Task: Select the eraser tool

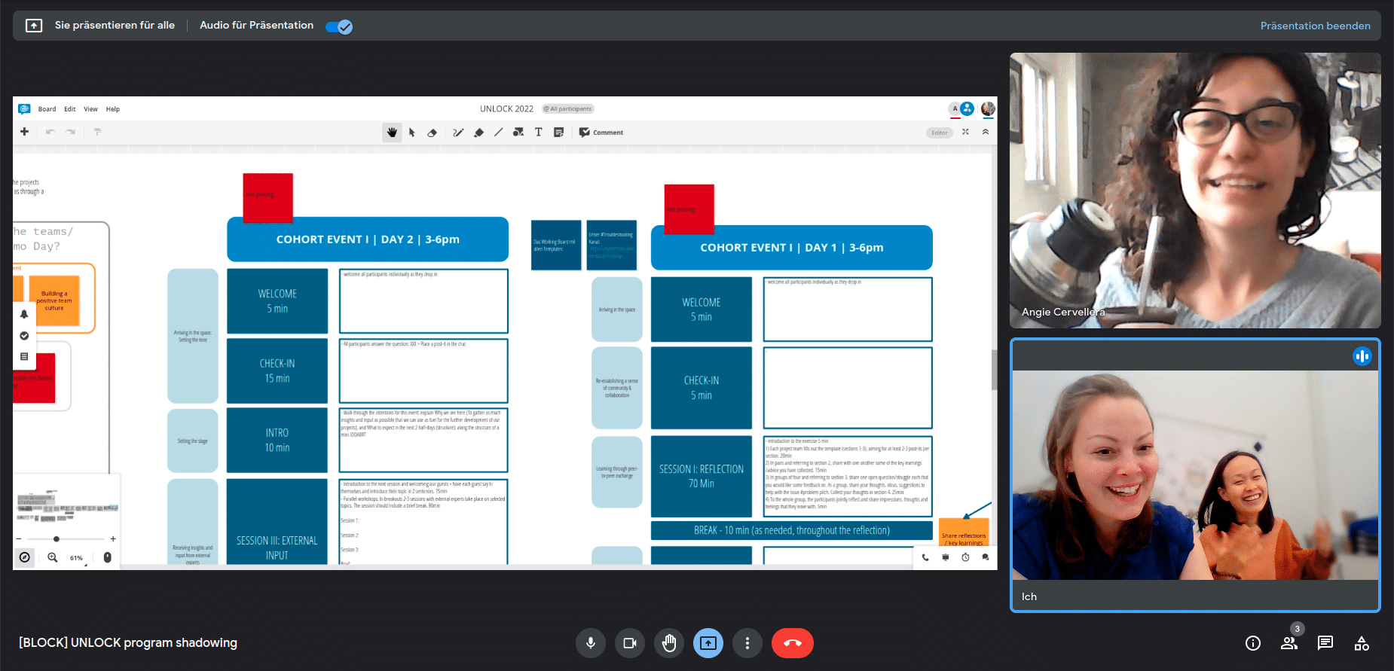Action: point(432,133)
